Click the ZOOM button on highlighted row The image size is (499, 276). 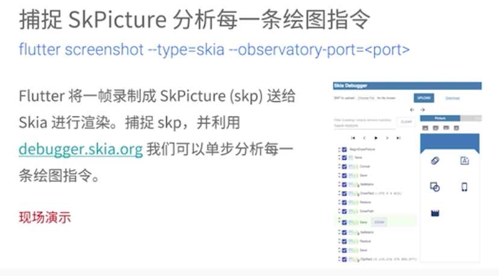tap(379, 222)
